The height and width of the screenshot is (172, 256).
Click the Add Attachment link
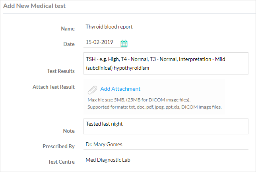point(120,89)
